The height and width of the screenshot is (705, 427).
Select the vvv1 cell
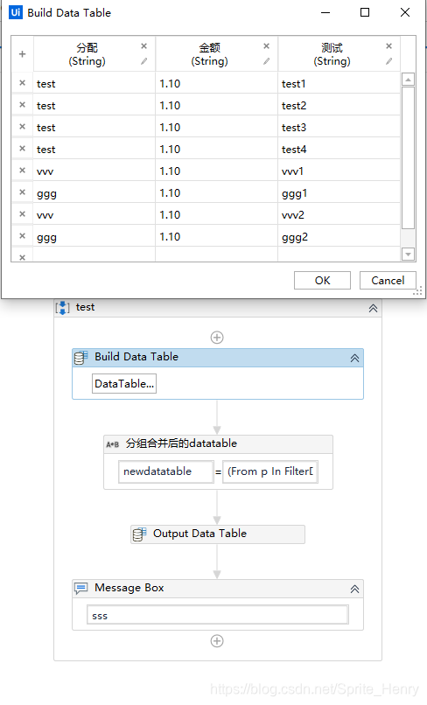pyautogui.click(x=339, y=171)
